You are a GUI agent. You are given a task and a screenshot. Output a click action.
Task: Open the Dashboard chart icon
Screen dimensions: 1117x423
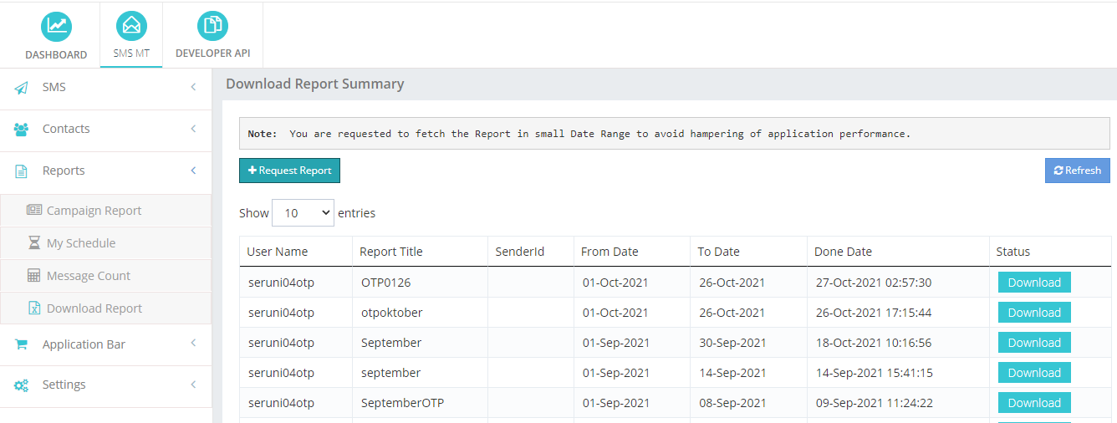56,26
